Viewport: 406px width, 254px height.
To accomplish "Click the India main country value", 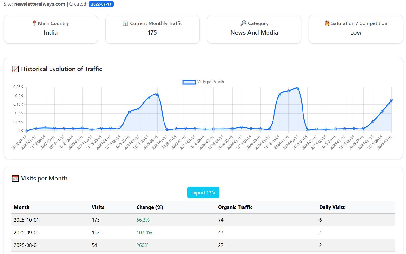I will pyautogui.click(x=50, y=32).
